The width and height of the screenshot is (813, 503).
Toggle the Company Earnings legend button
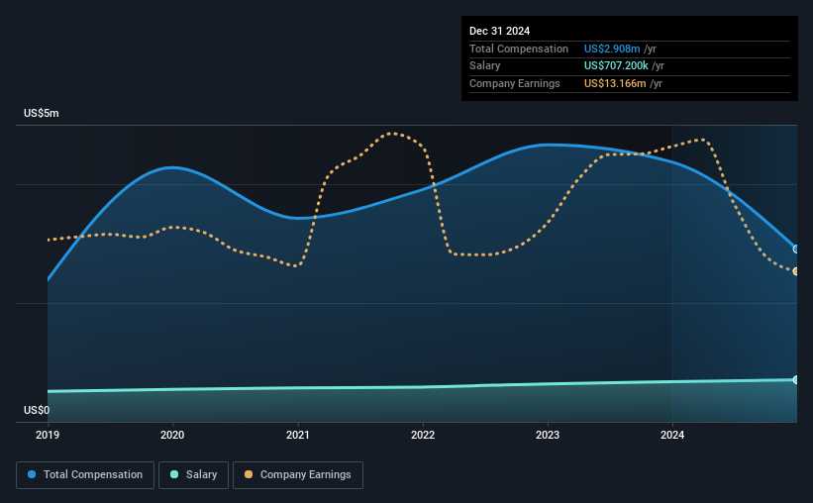tap(298, 475)
